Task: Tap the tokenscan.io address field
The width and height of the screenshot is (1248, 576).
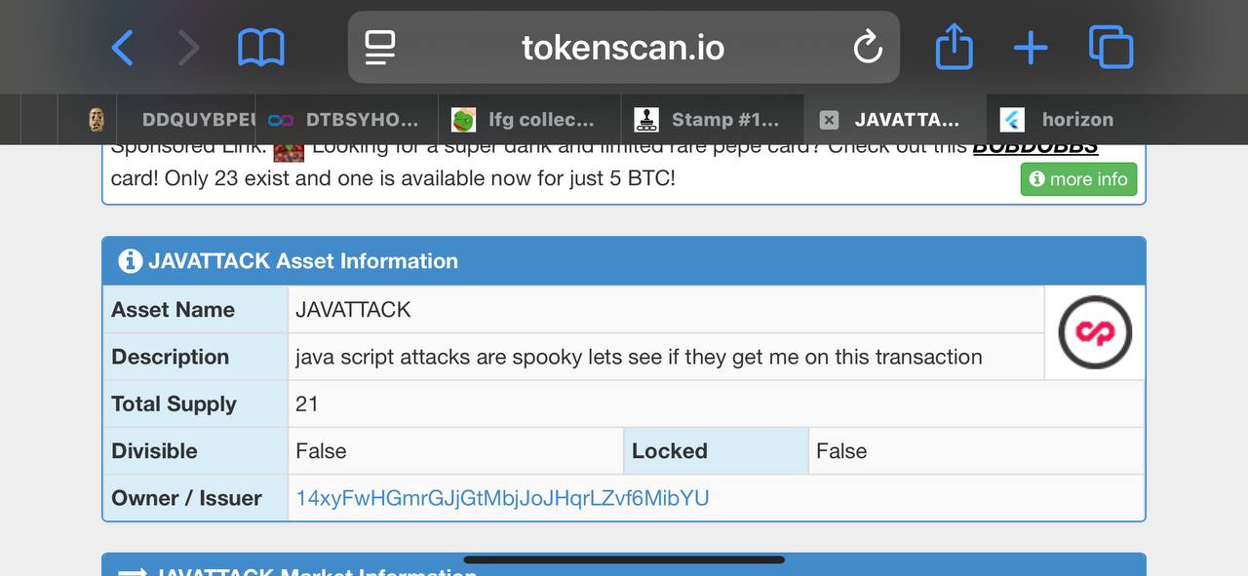Action: (x=622, y=47)
